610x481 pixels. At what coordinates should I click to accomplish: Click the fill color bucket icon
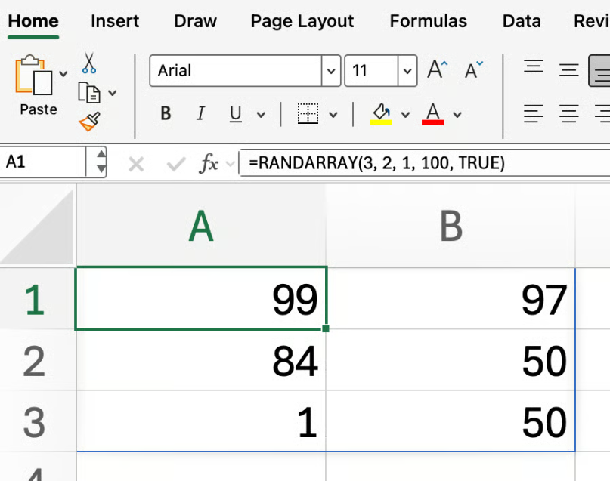(x=382, y=109)
